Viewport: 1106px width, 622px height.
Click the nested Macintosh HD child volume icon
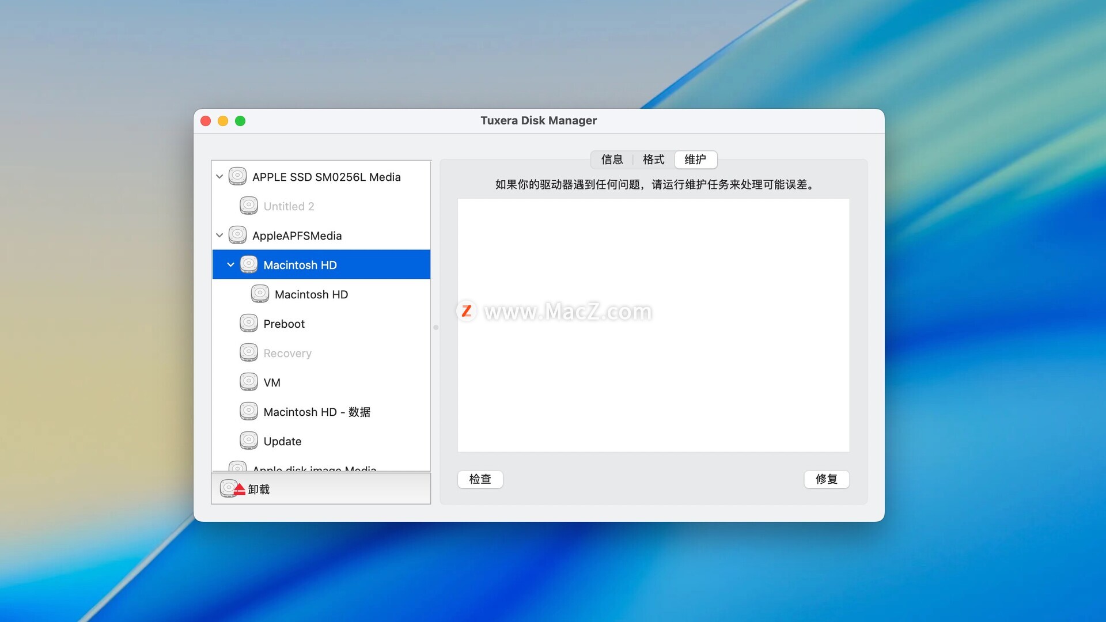pos(260,294)
